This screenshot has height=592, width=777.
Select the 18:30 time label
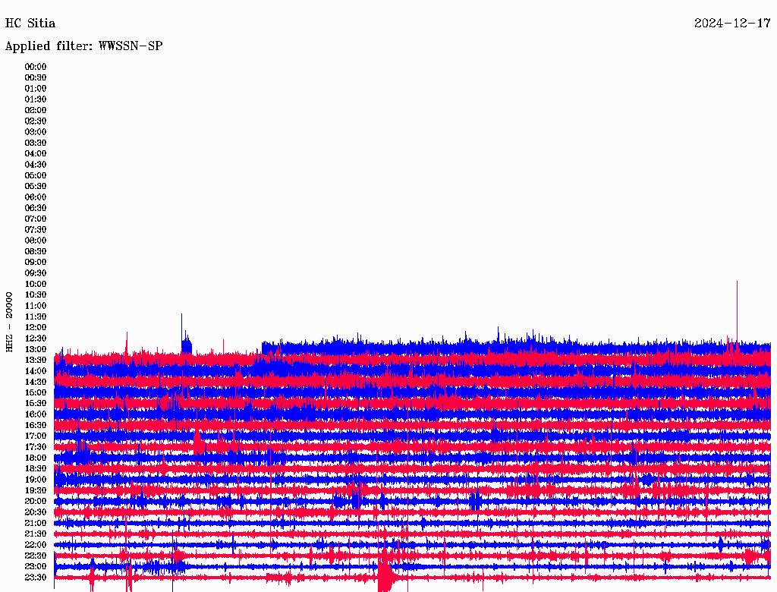[x=36, y=469]
